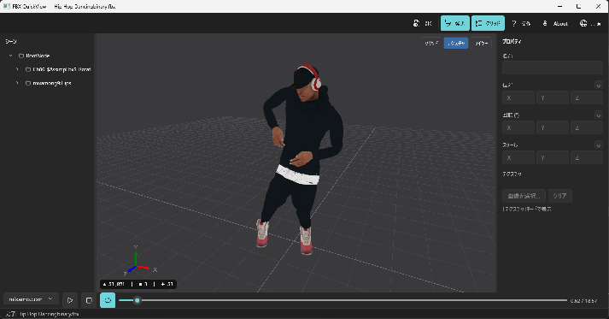Reset rotation values with the reset icon

(x=599, y=115)
